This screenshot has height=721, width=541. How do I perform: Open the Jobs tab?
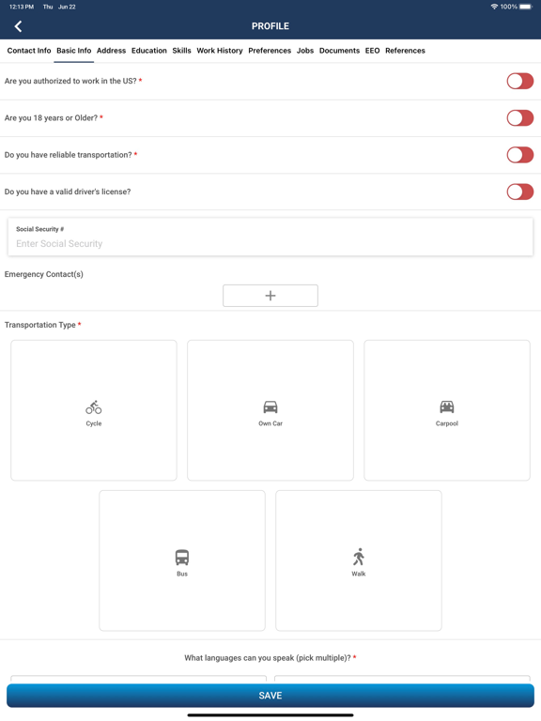[x=305, y=51]
